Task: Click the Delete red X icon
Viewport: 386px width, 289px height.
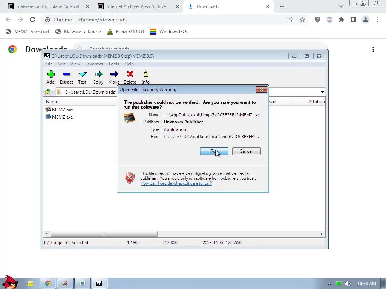Action: click(x=130, y=77)
